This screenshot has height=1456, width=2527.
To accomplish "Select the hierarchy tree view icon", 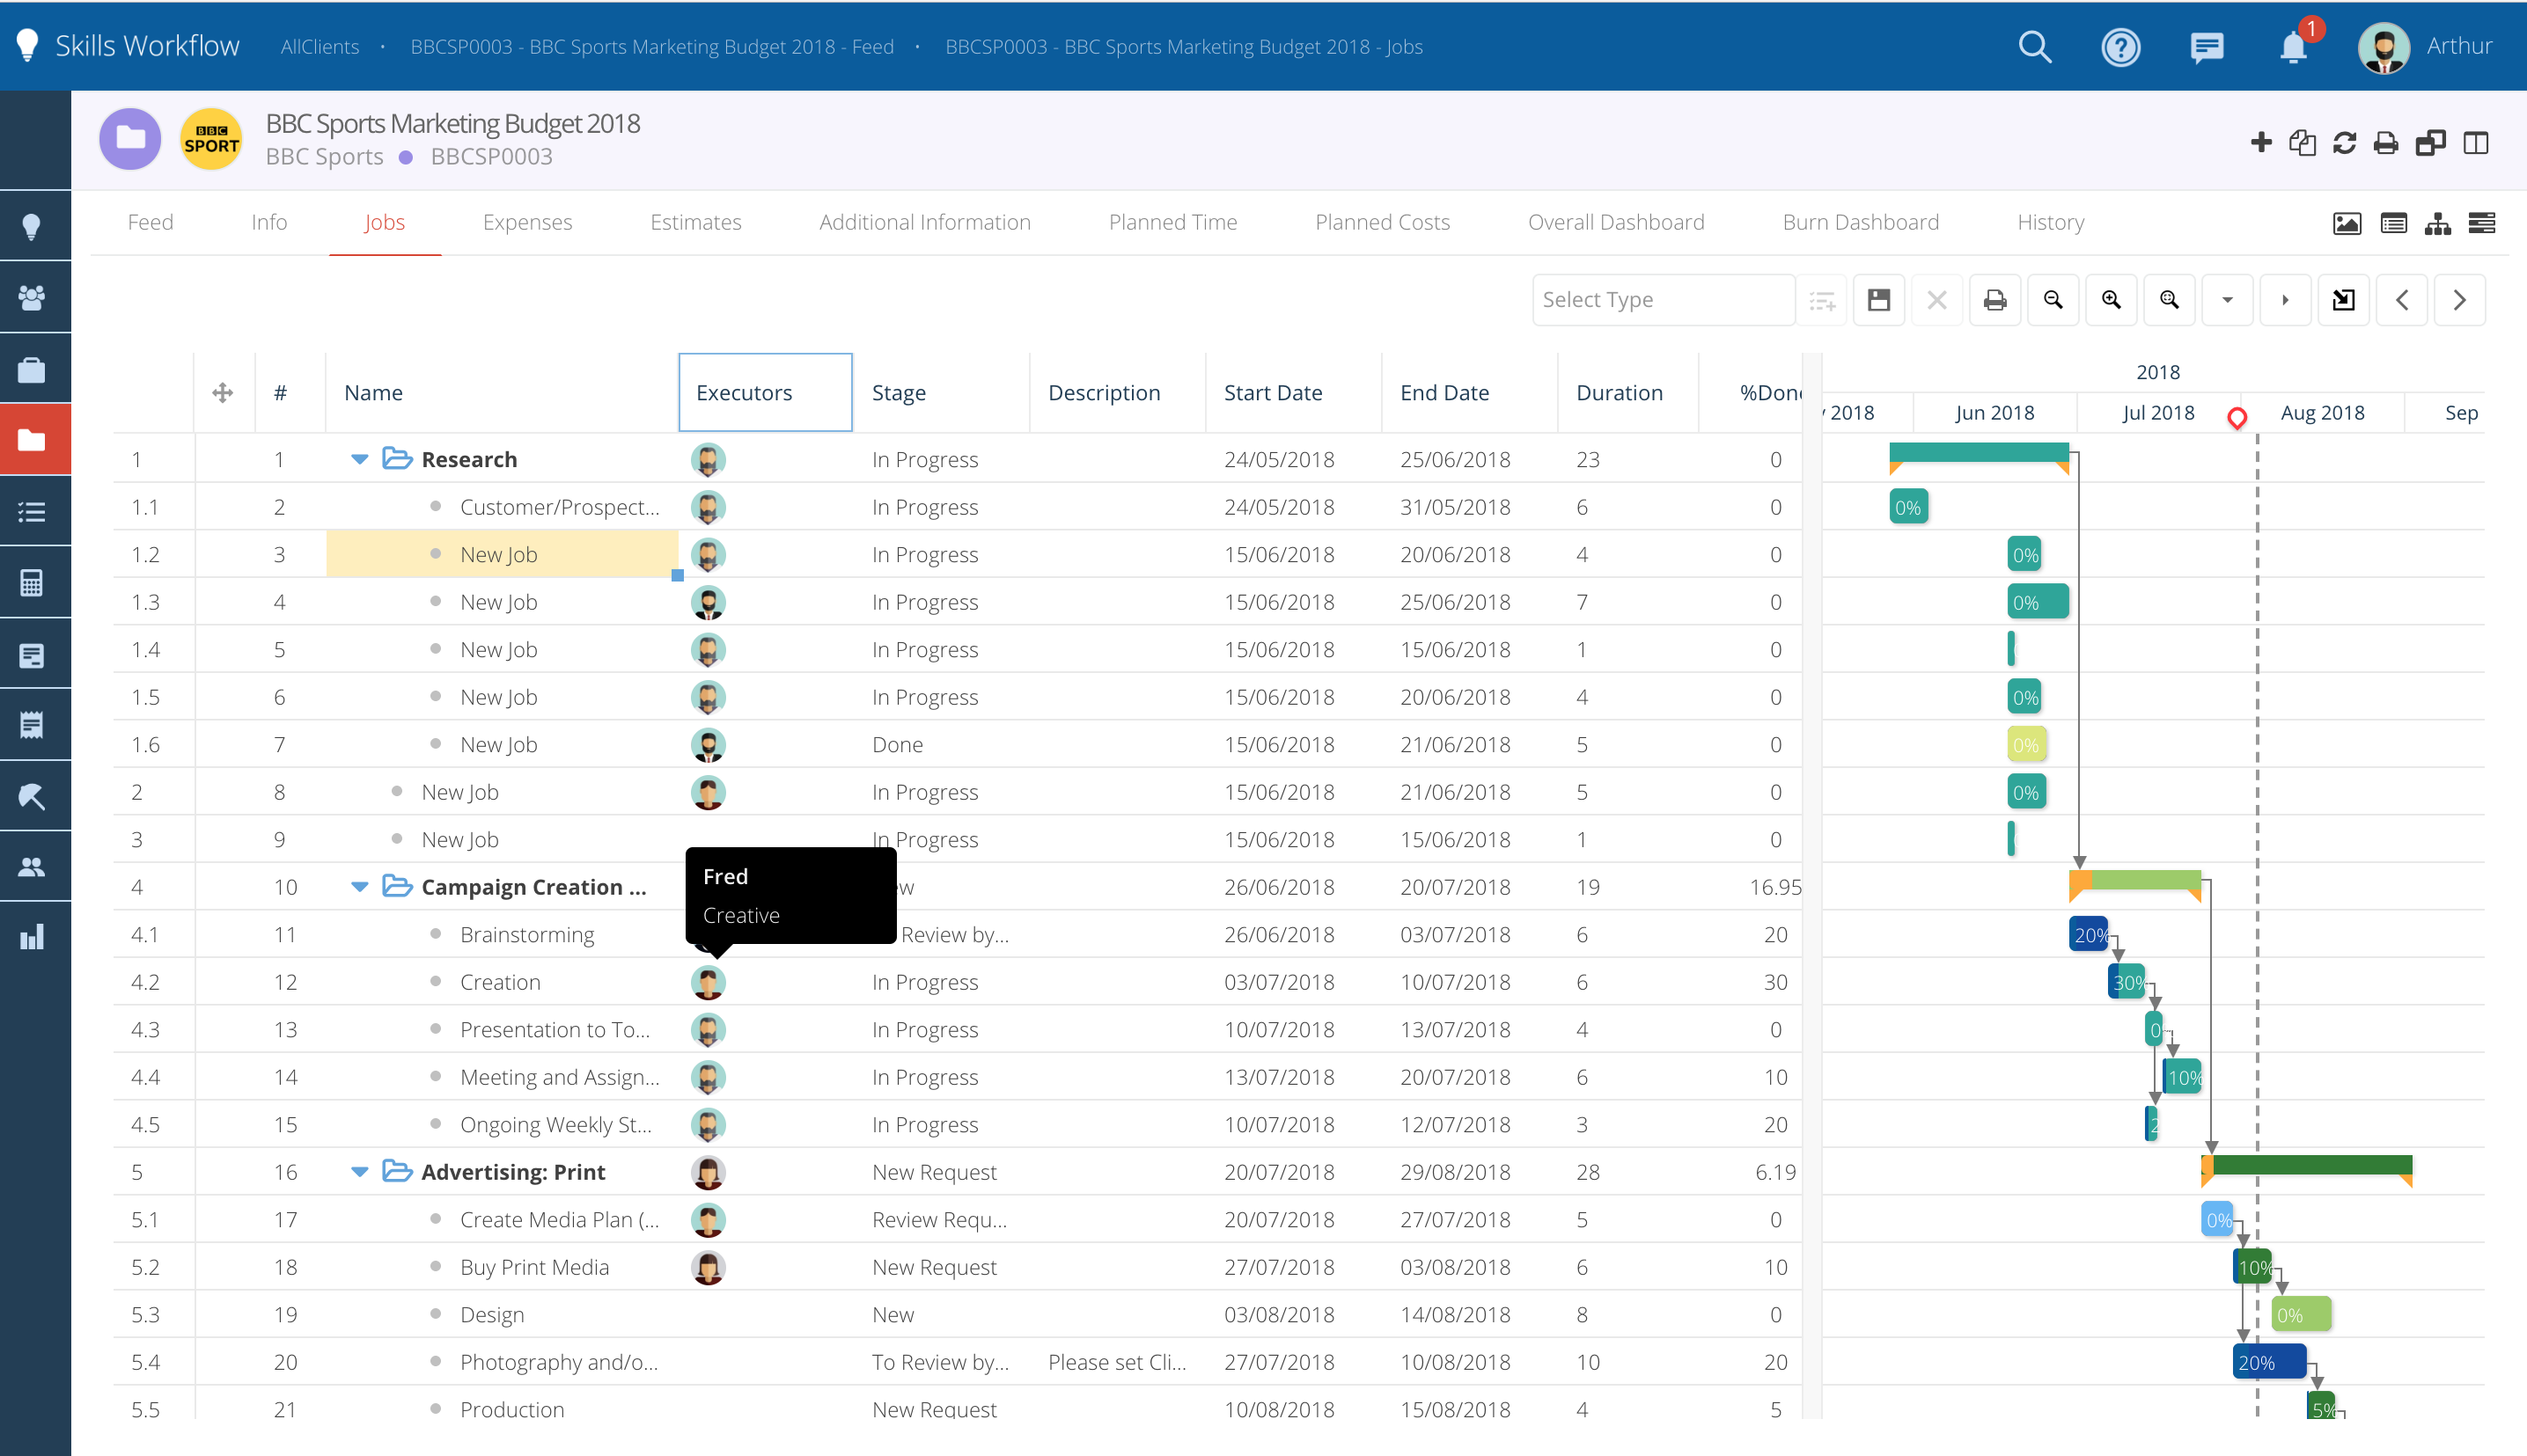I will click(2438, 223).
